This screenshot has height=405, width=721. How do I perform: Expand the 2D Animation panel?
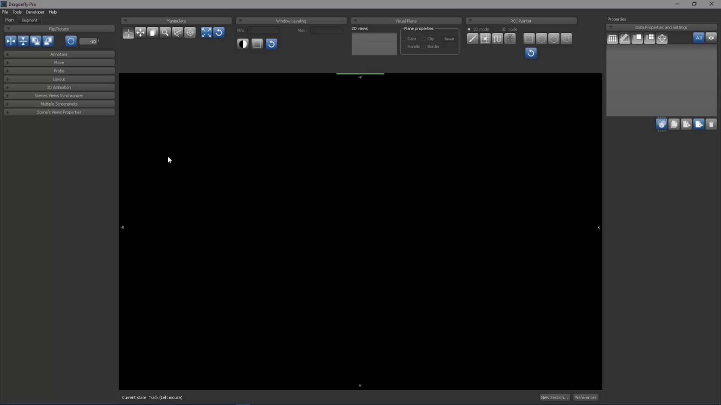(x=59, y=87)
